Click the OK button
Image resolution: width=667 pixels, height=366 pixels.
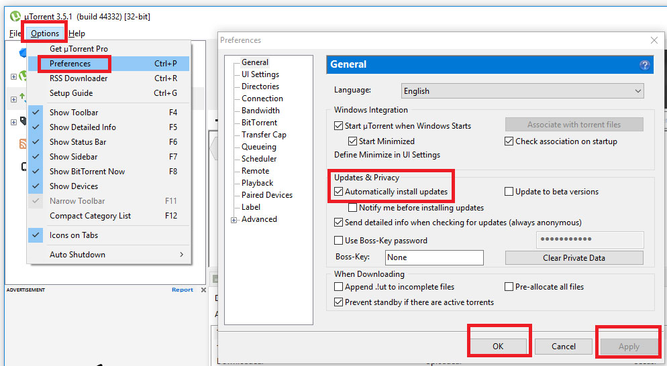(x=498, y=347)
